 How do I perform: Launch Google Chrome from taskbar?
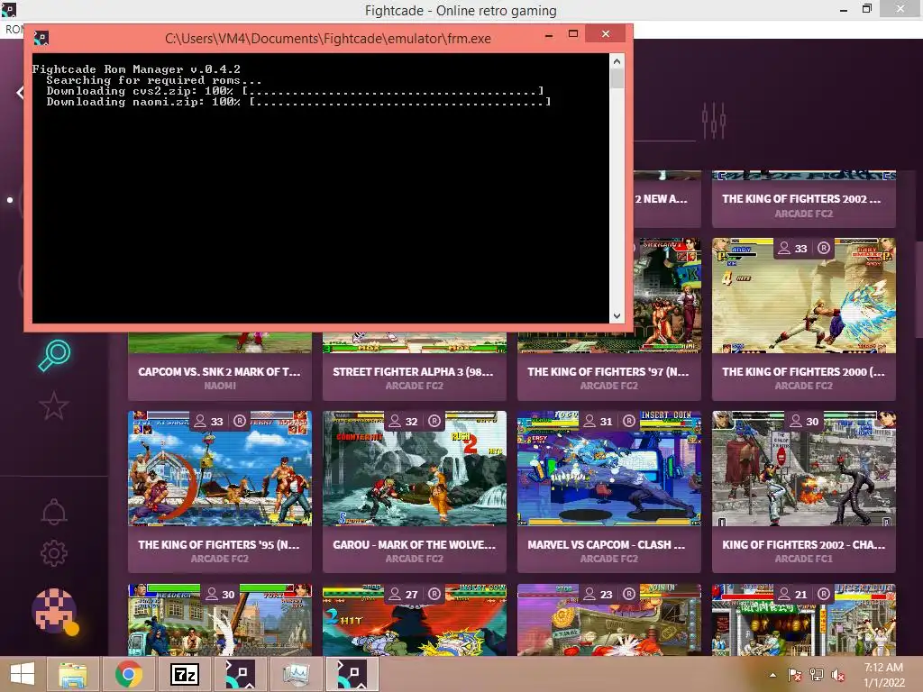tap(128, 674)
